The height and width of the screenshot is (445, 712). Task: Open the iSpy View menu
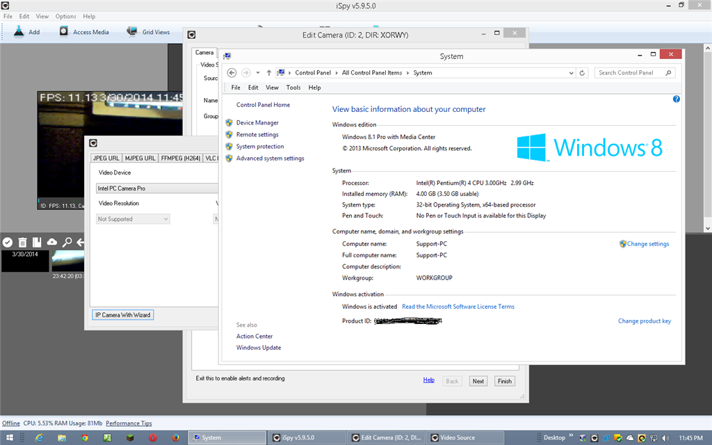pos(42,17)
